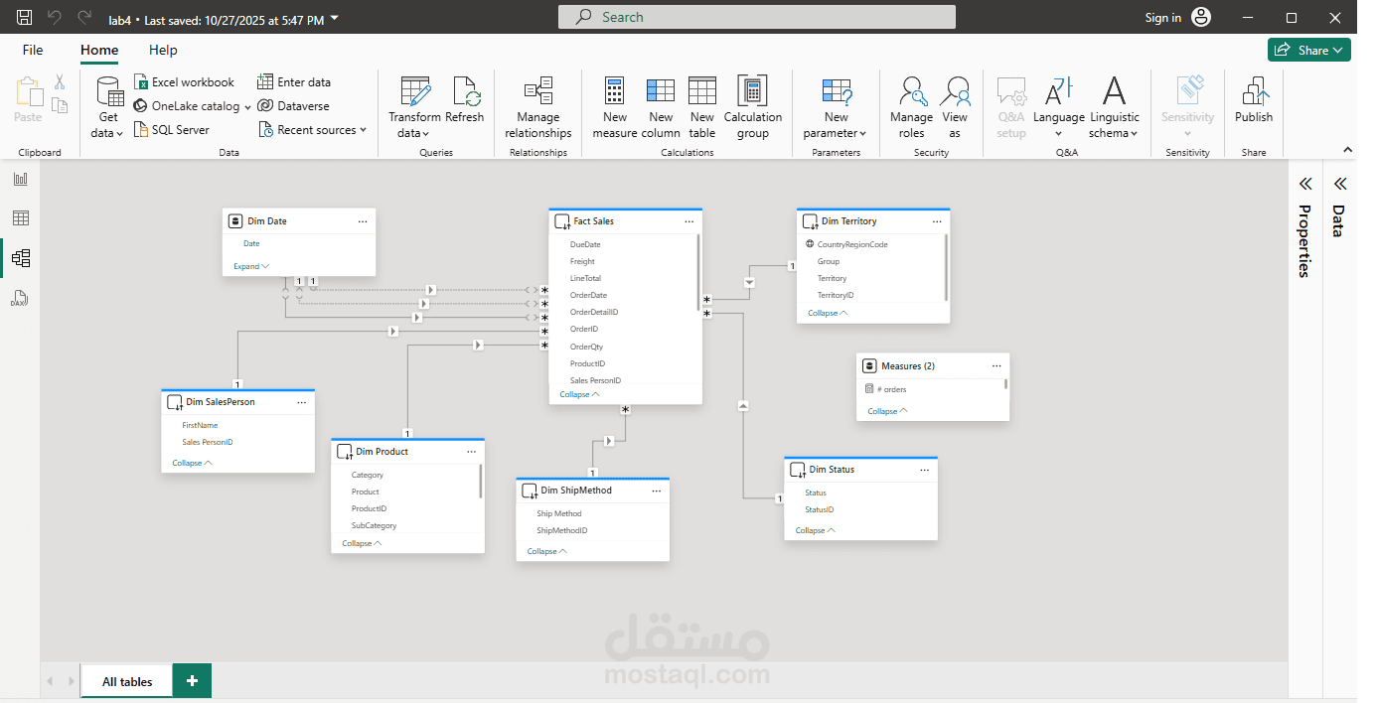Select the All tables layout tab

click(x=127, y=681)
